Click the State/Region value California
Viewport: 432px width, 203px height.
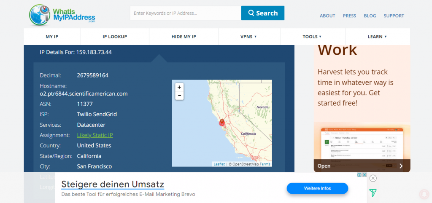click(x=89, y=156)
